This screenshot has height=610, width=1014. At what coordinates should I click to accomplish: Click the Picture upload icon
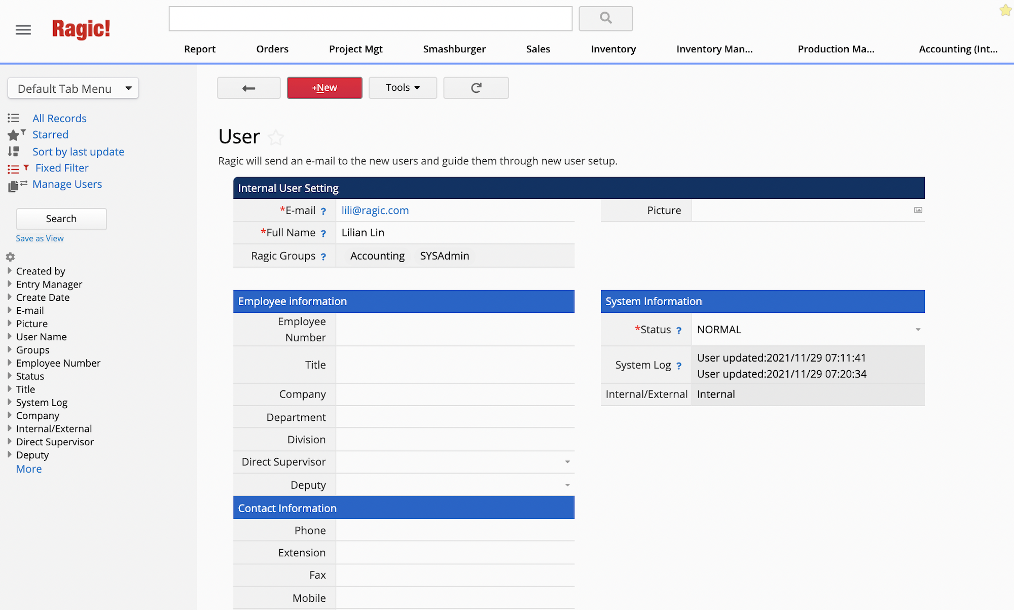[x=918, y=210]
